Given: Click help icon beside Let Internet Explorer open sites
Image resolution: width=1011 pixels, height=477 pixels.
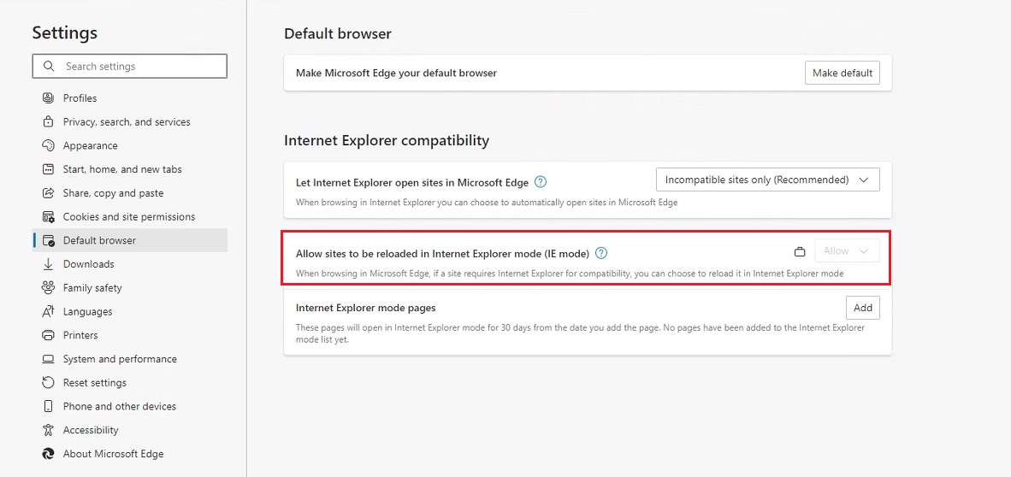Looking at the screenshot, I should (x=541, y=182).
